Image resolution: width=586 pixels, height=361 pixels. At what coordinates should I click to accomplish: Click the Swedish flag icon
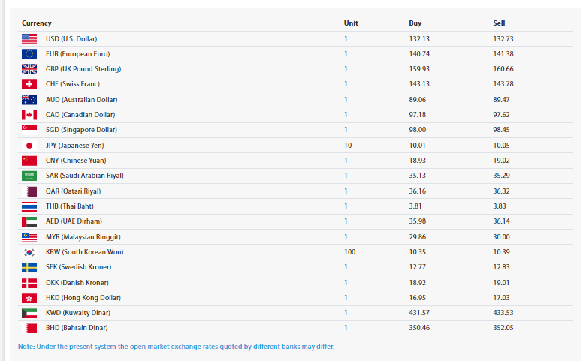pyautogui.click(x=29, y=267)
